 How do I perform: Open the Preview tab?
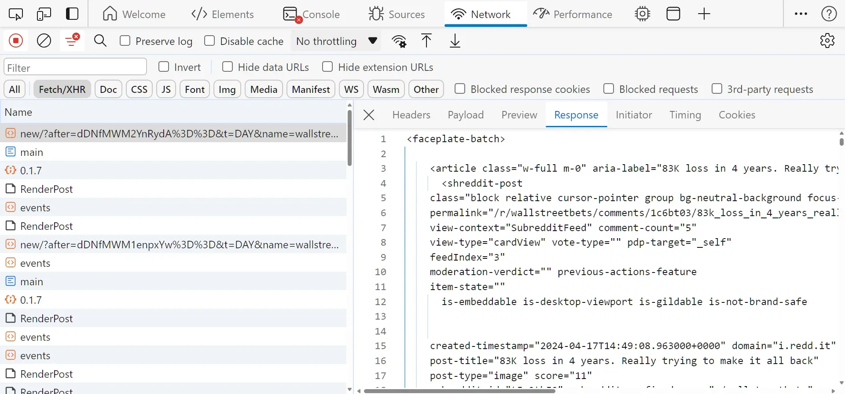(x=519, y=115)
